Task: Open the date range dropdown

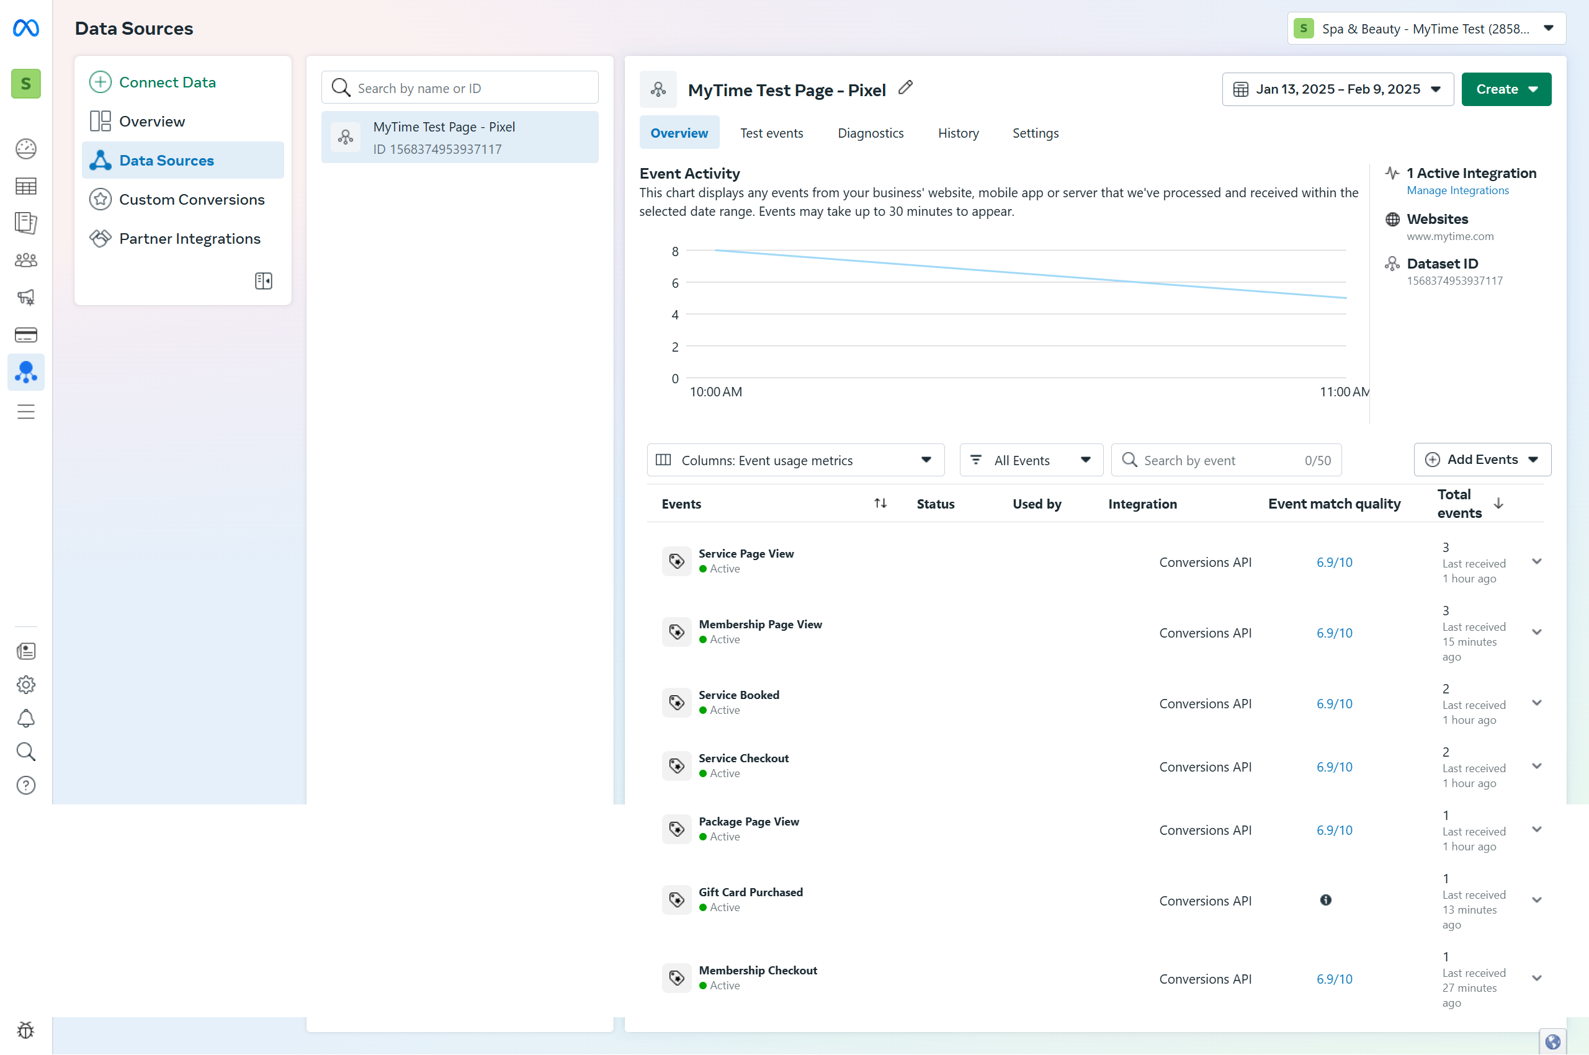Action: 1337,89
